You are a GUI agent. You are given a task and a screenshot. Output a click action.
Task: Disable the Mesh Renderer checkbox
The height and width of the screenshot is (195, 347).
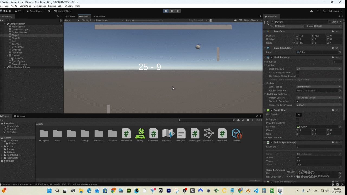point(271,57)
